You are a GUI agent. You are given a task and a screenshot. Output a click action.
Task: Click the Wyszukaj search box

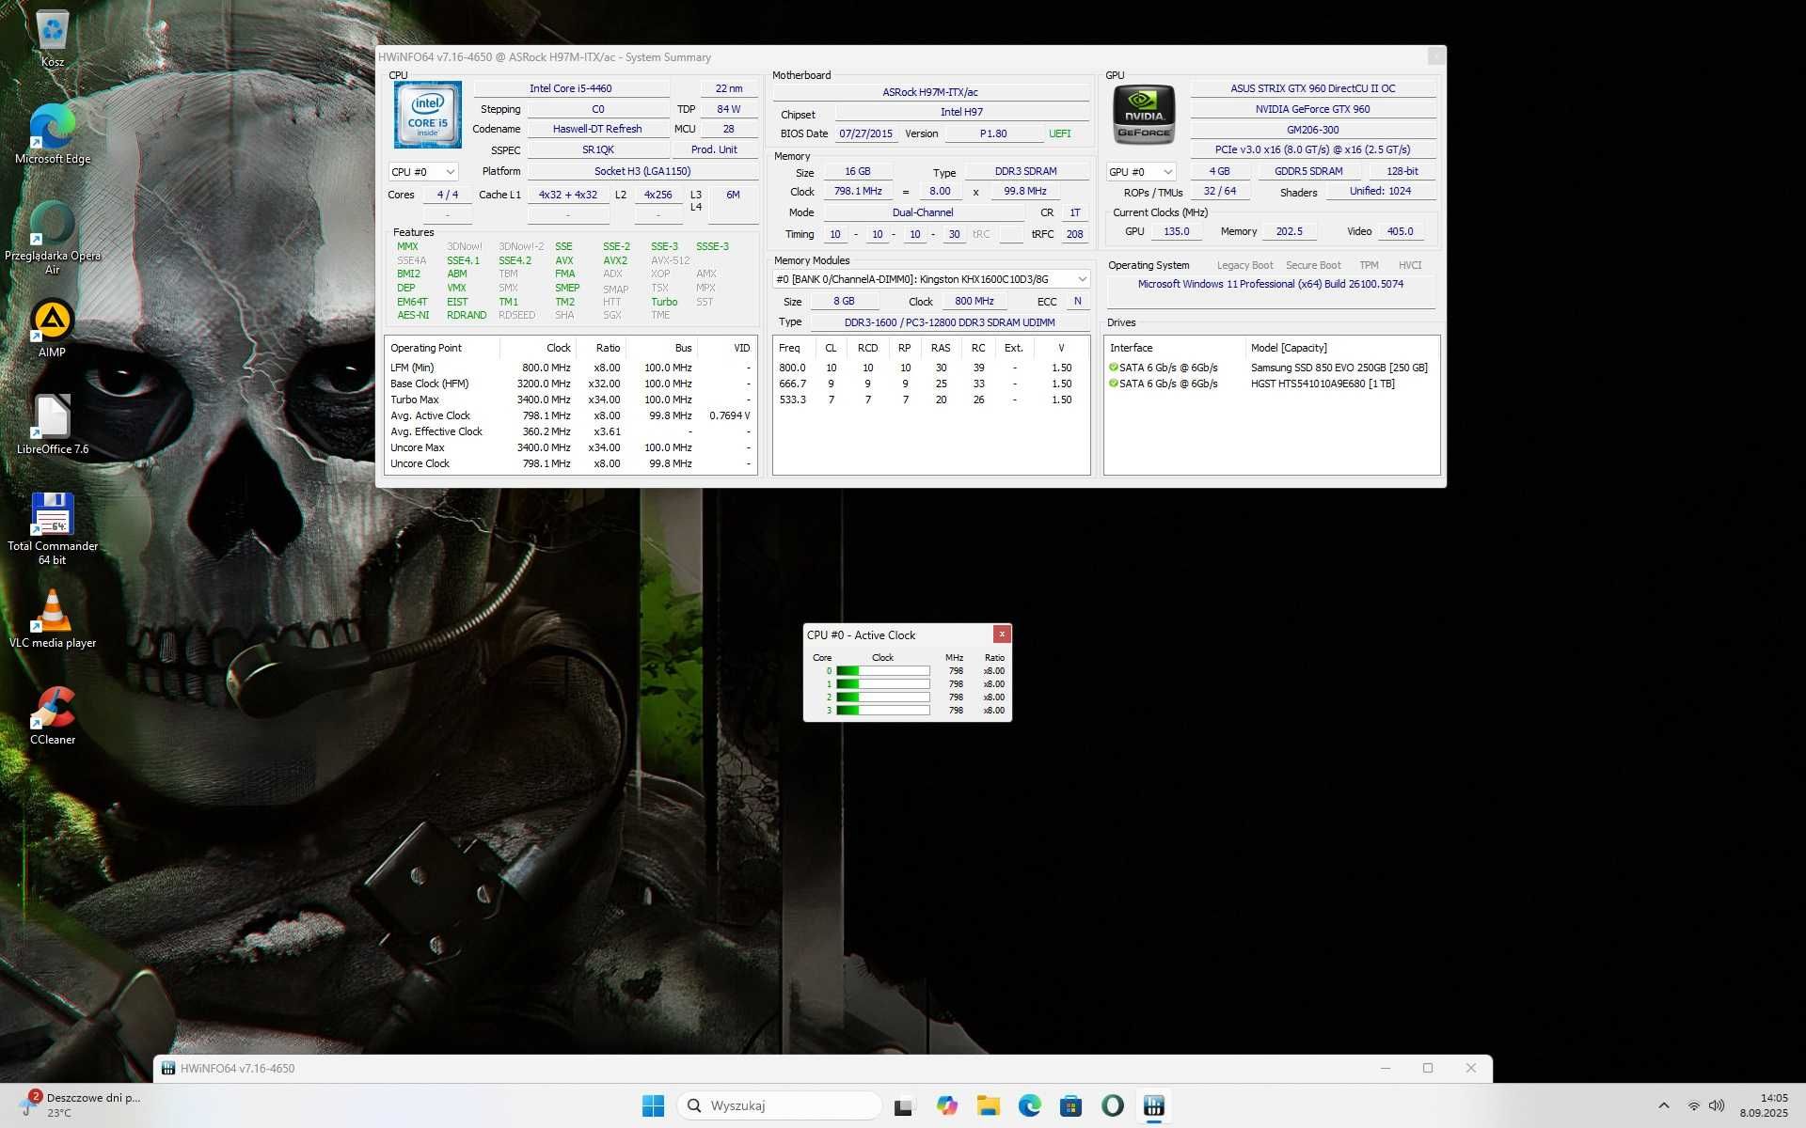tap(780, 1105)
